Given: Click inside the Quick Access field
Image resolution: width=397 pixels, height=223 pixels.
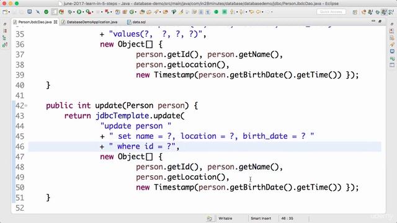Looking at the screenshot, I should [331, 12].
